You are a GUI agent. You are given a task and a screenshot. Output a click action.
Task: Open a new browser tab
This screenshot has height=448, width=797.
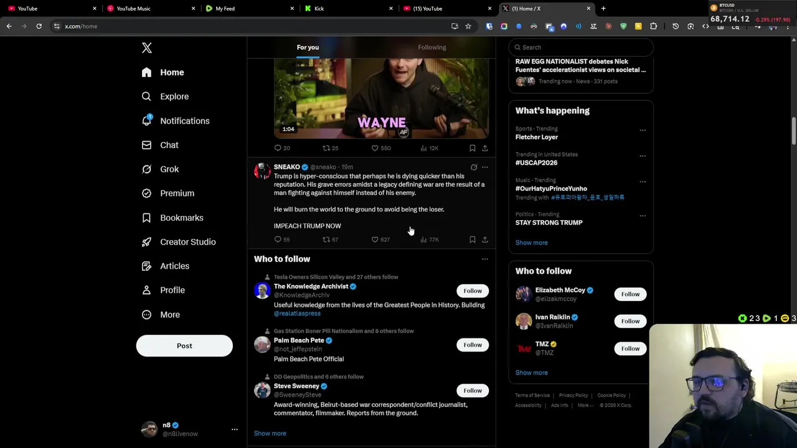point(603,9)
